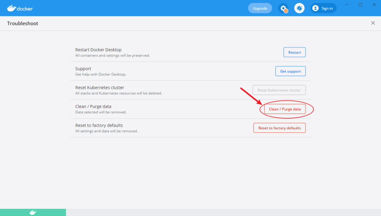This screenshot has height=216, width=381.
Task: Click the Sign in account button
Action: pos(323,8)
